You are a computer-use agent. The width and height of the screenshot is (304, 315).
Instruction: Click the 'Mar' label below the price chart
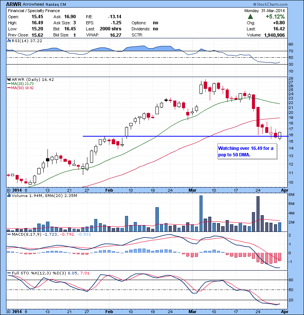[192, 190]
